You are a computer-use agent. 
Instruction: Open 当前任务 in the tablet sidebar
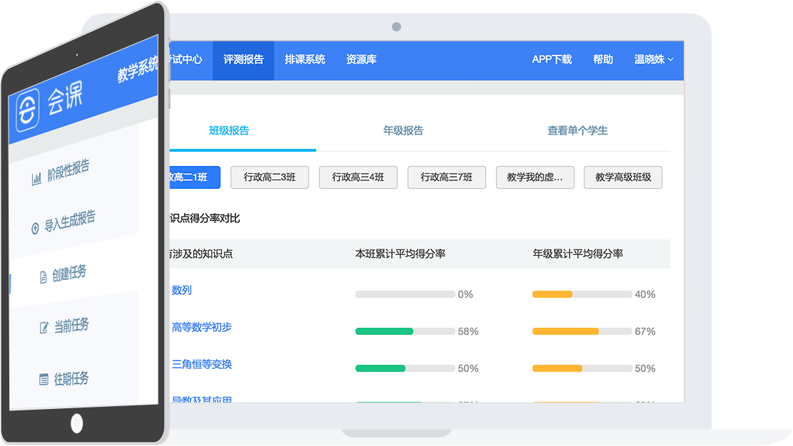pos(71,326)
